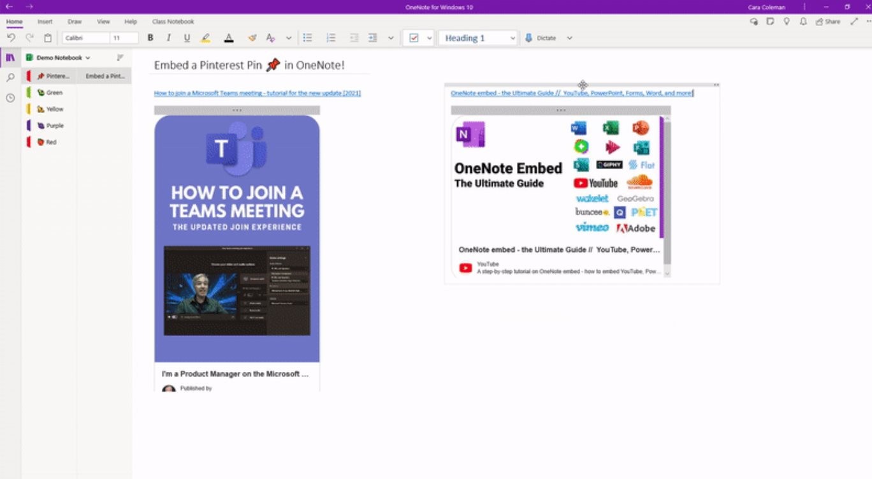Select the Yellow section

pos(50,109)
